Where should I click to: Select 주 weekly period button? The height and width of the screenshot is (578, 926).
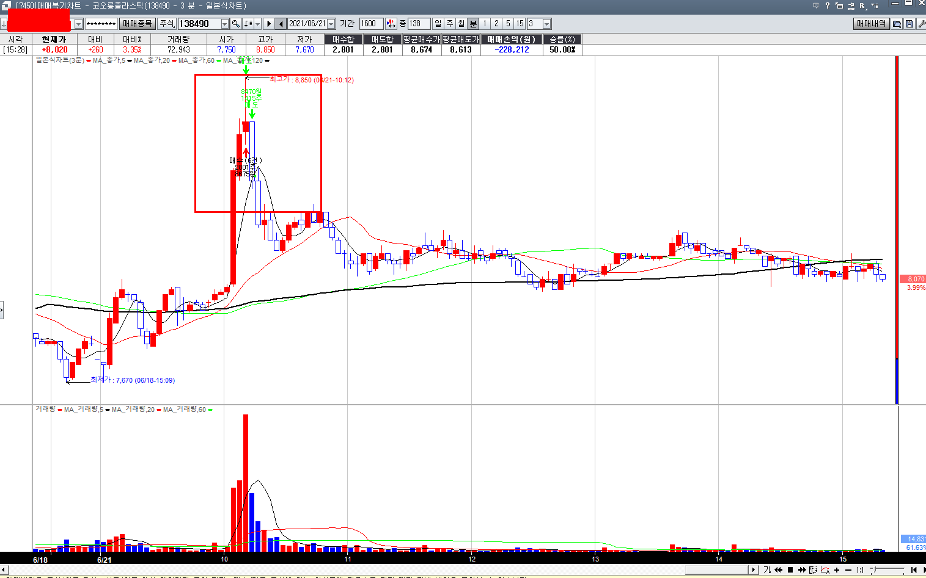point(449,24)
